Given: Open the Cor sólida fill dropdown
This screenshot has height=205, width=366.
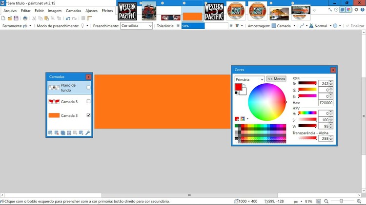Looking at the screenshot, I should click(x=136, y=26).
